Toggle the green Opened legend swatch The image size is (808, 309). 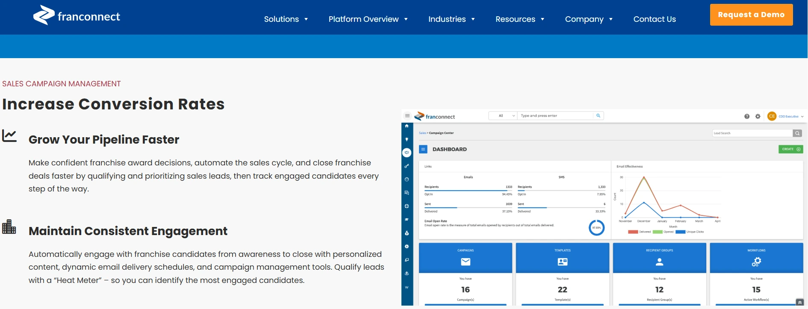click(658, 232)
